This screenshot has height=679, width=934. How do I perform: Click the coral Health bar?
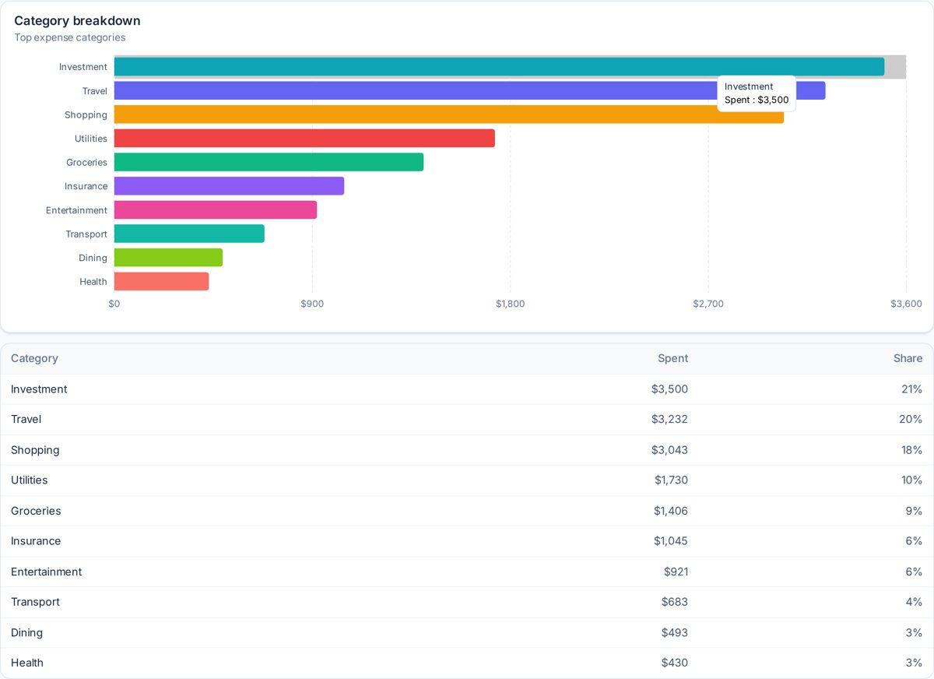[161, 281]
